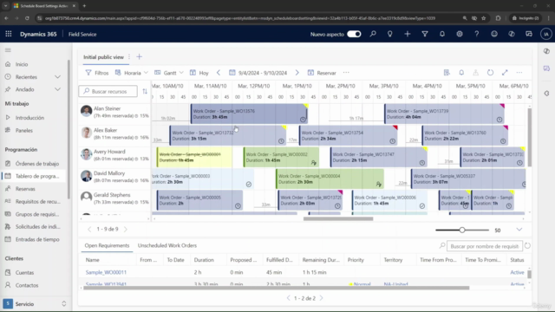Viewport: 555px width, 312px height.
Task: Switch area using Servicio selector
Action: tap(35, 304)
